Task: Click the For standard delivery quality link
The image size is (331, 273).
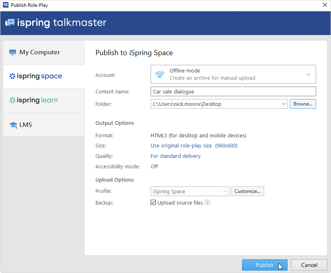Action: 175,156
